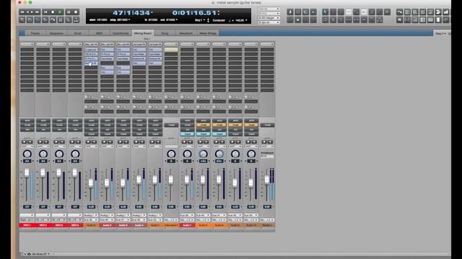Click the return-to-start transport button

pyautogui.click(x=45, y=12)
